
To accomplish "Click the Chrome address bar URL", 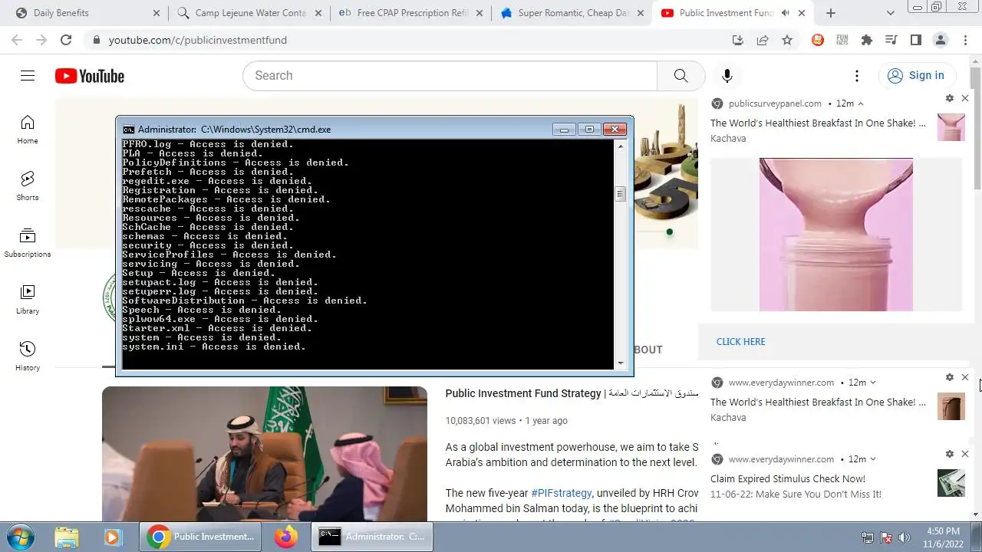I will click(x=198, y=40).
